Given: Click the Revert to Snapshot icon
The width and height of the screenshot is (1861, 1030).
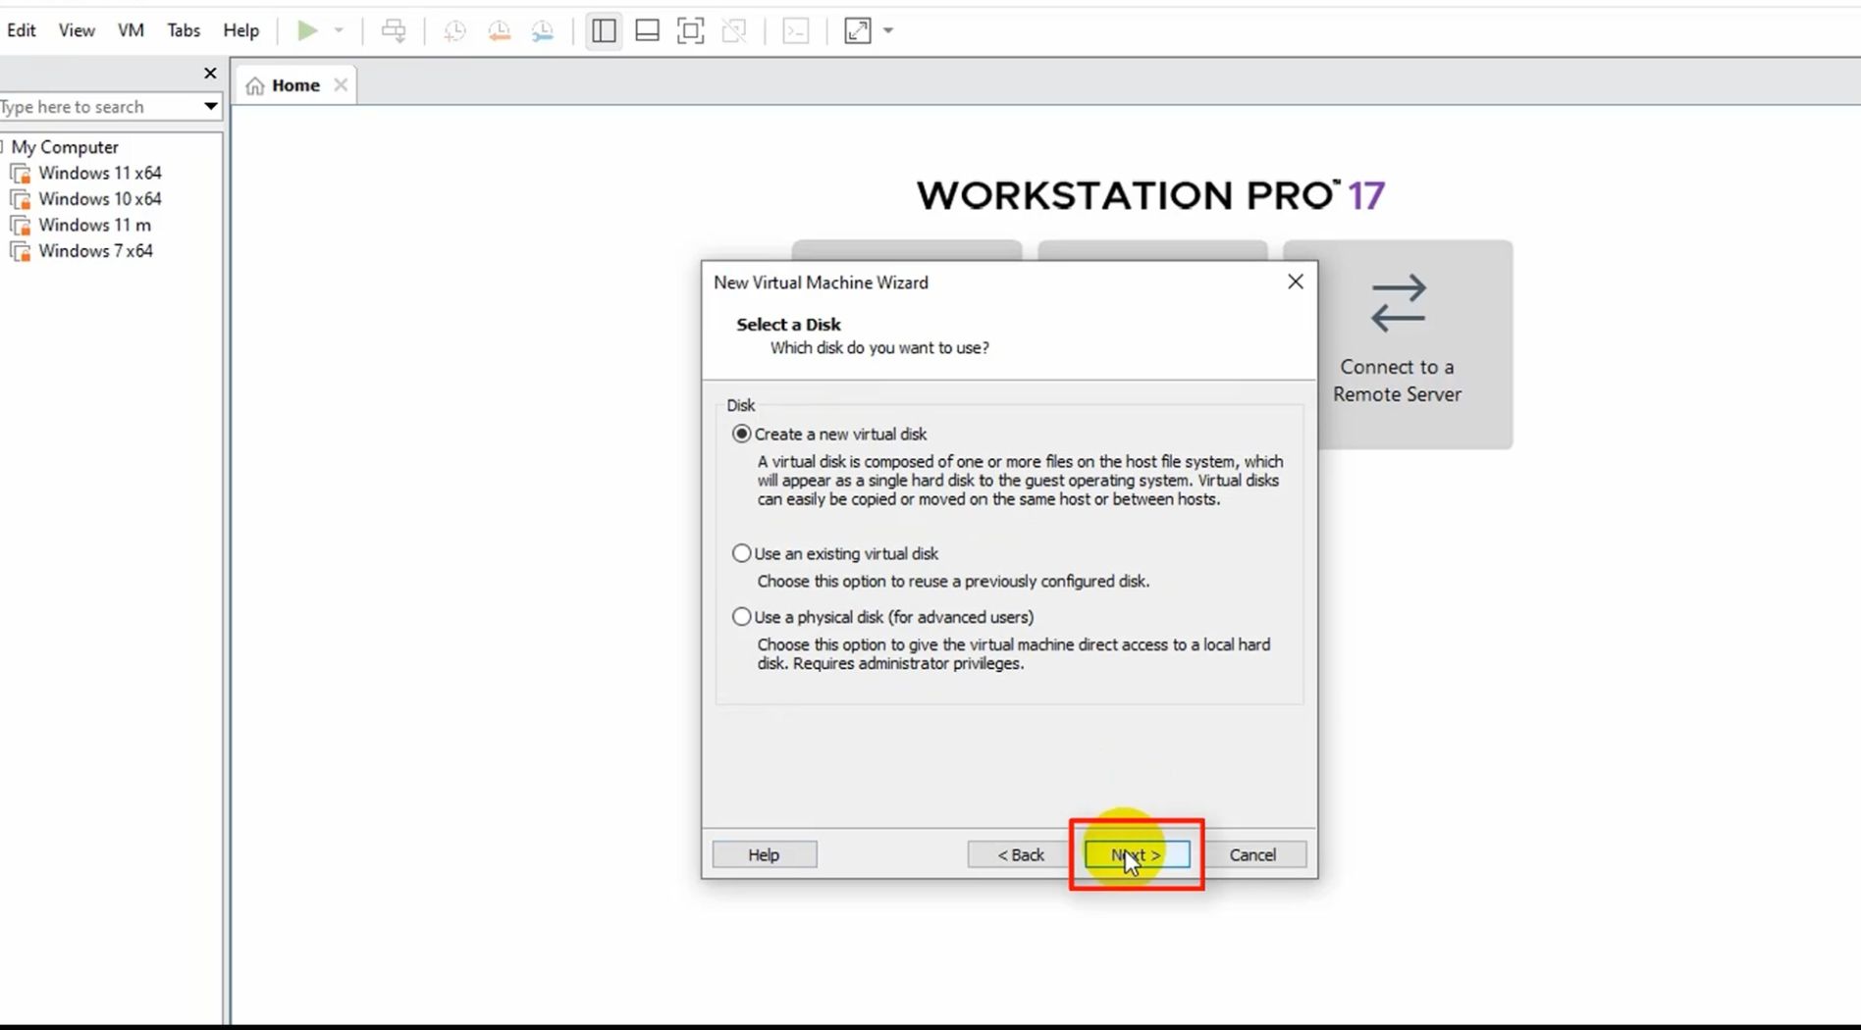Looking at the screenshot, I should tap(499, 30).
